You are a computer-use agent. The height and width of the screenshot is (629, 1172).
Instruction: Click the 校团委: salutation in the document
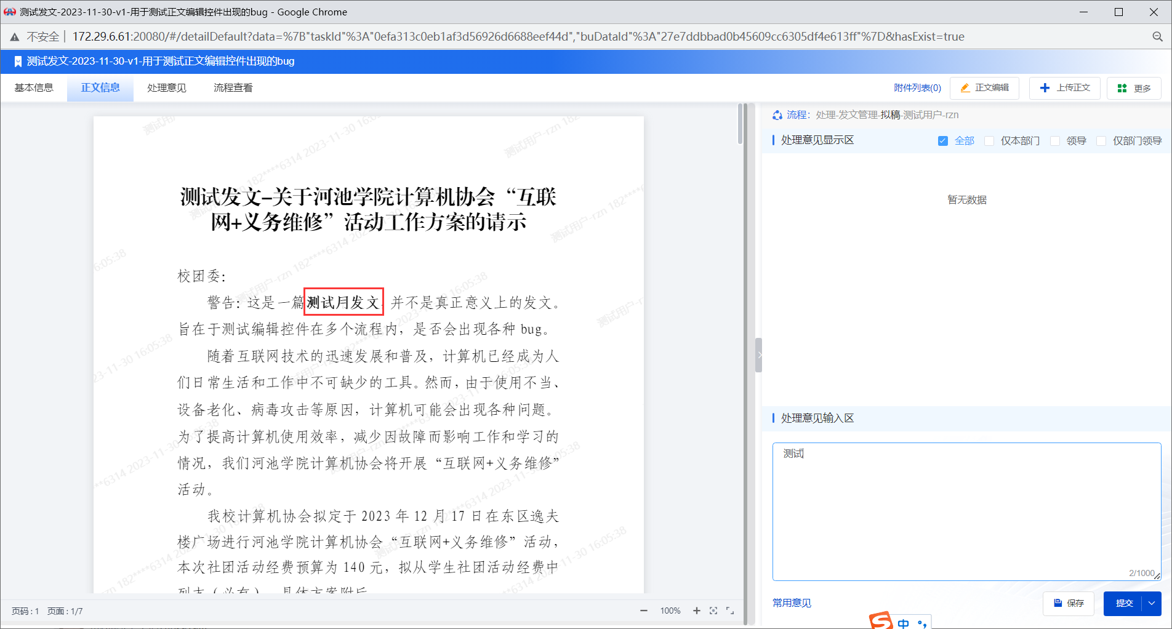[x=202, y=276]
